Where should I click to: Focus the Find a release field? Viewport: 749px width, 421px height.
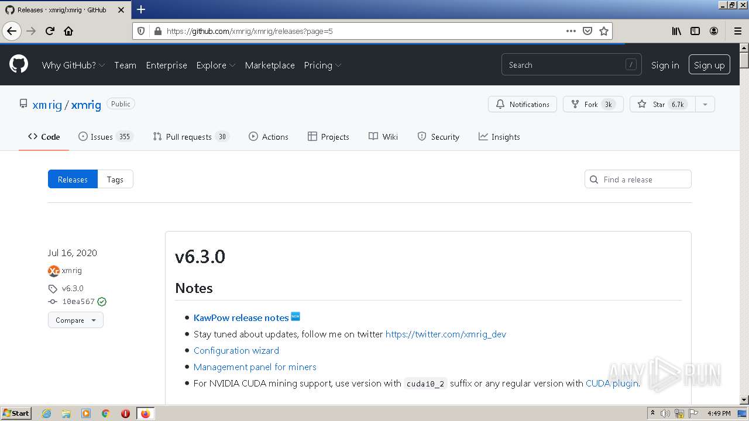tap(638, 180)
